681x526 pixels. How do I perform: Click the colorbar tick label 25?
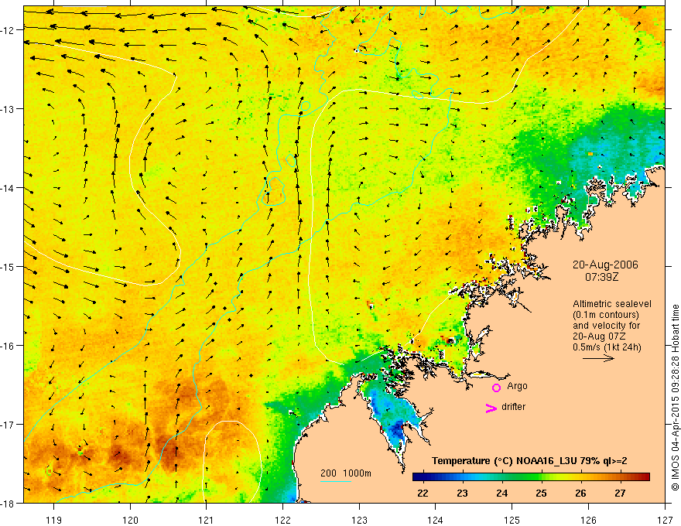click(541, 493)
